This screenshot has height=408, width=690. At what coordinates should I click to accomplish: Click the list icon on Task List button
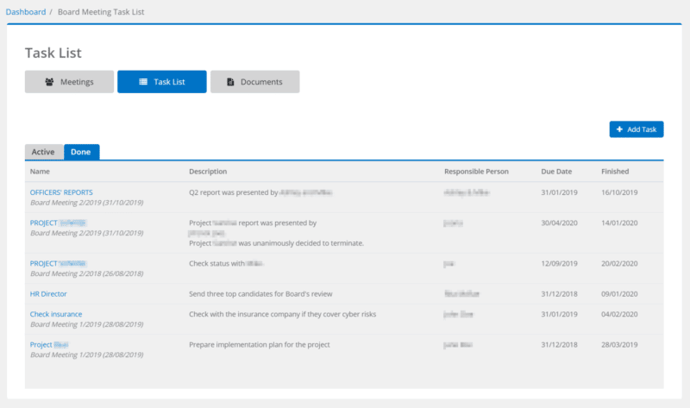tap(143, 82)
